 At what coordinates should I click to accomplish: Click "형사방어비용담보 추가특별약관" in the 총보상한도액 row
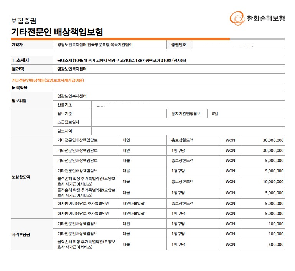point(83,203)
